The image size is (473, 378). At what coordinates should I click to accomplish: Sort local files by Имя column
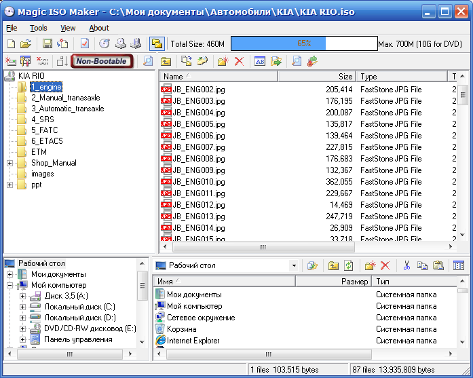[224, 282]
